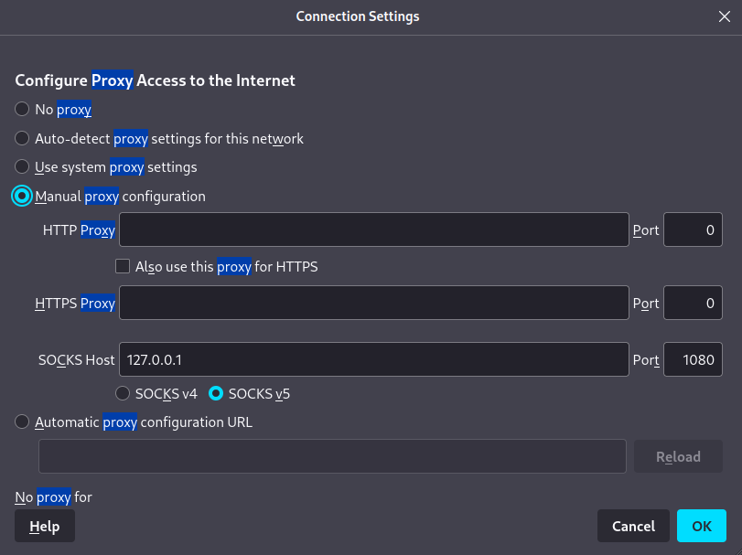Select the No proxy option
The width and height of the screenshot is (742, 555).
pos(23,110)
